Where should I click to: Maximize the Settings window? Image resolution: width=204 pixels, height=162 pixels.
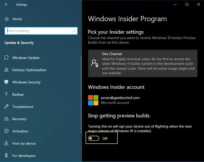[187, 4]
